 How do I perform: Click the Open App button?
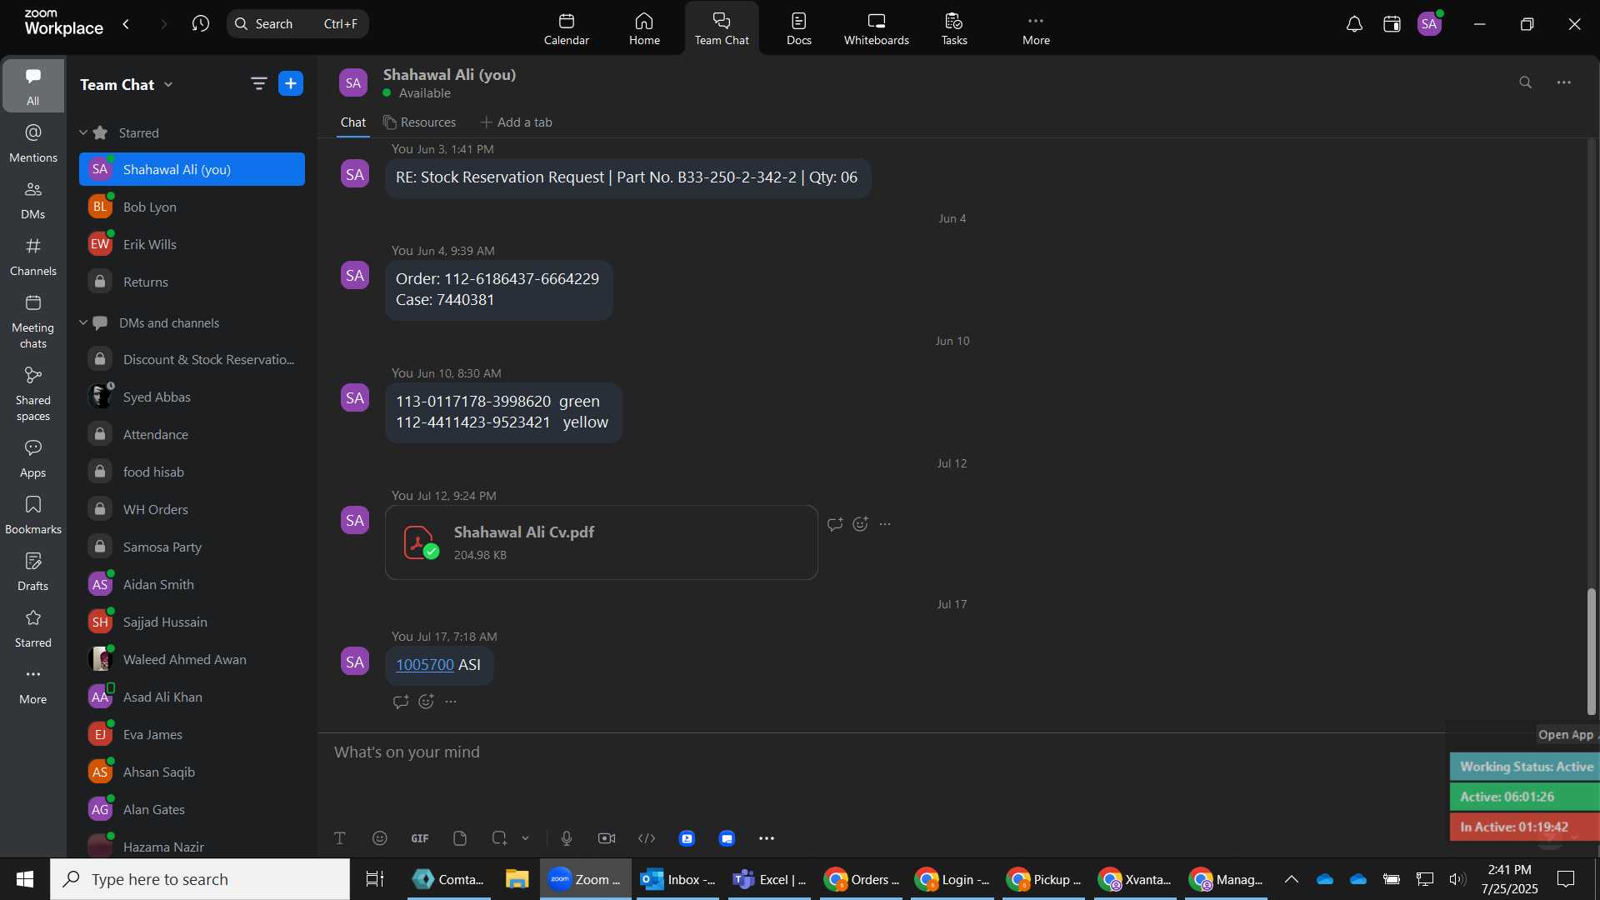(x=1566, y=734)
